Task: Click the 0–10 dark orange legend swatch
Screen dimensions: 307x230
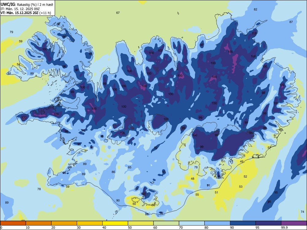Action: click(13, 223)
